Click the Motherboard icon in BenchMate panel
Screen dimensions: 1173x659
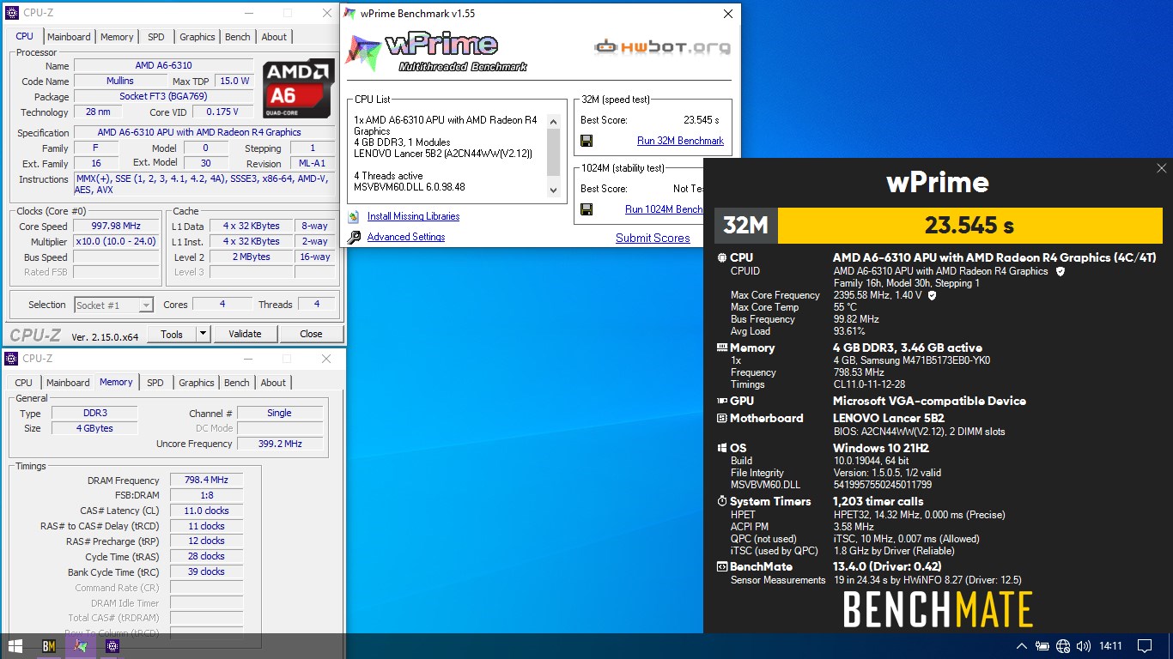point(721,419)
